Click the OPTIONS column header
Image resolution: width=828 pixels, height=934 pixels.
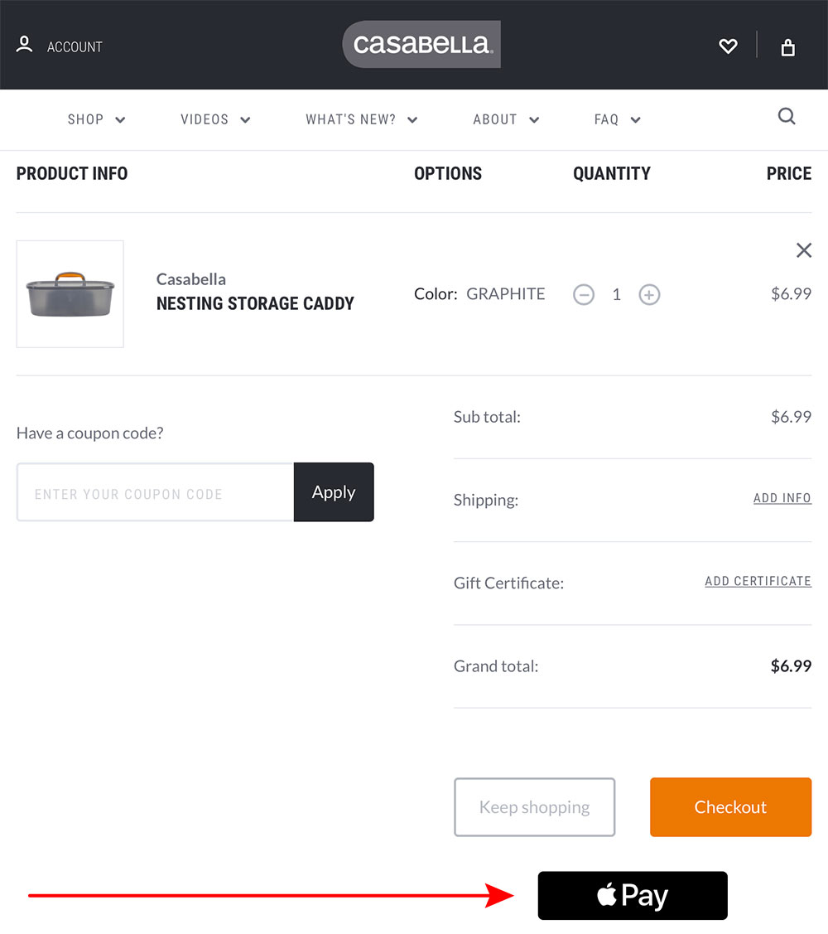click(448, 173)
